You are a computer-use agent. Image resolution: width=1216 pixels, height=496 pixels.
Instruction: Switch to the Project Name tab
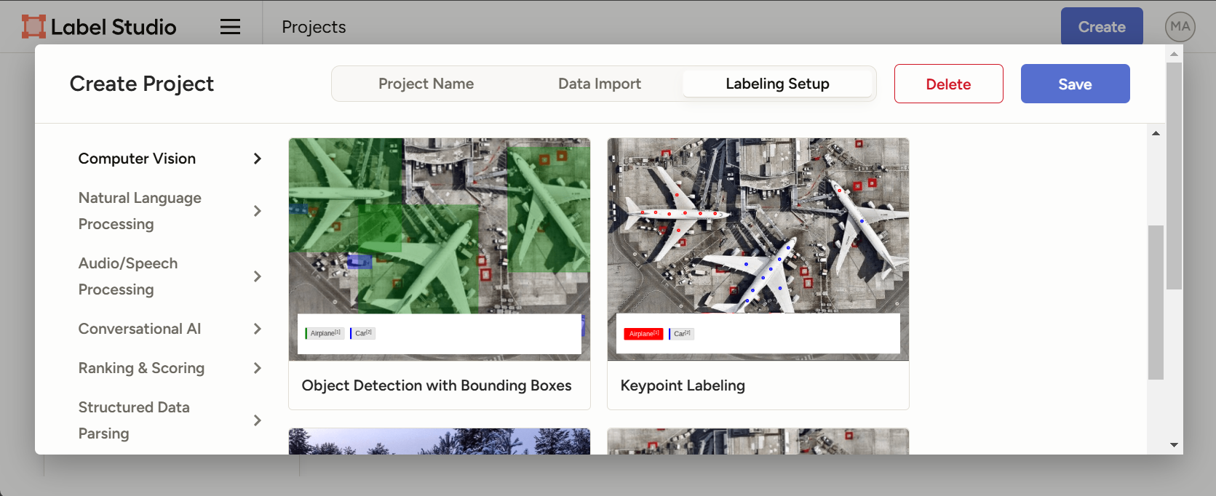(426, 84)
